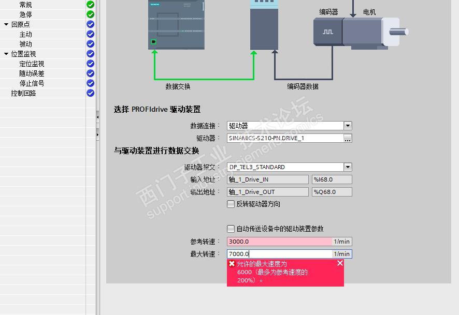Open the 驱动器报文 dropdown arrow
Screen dimensions: 459x315
tap(348, 167)
